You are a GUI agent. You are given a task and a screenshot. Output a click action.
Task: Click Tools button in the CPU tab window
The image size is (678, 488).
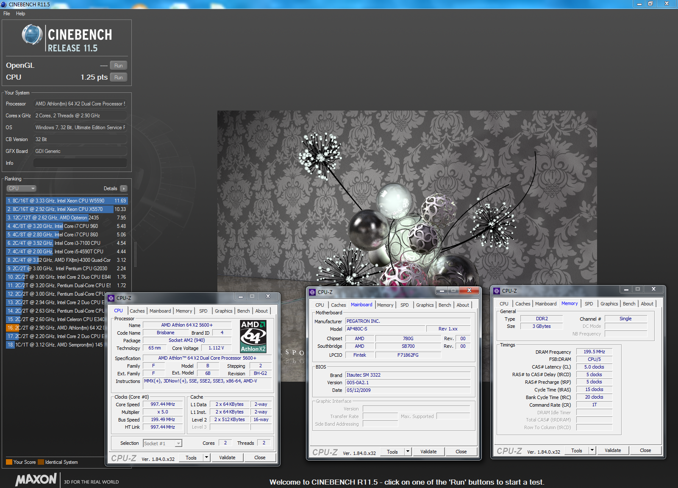(x=191, y=457)
